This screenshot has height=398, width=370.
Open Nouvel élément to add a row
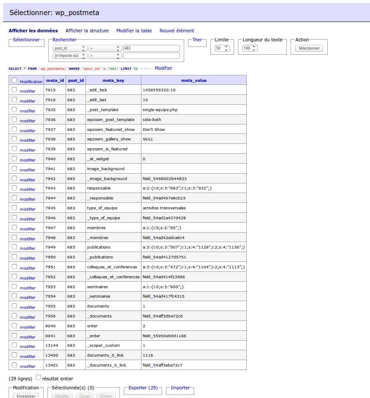(x=177, y=31)
